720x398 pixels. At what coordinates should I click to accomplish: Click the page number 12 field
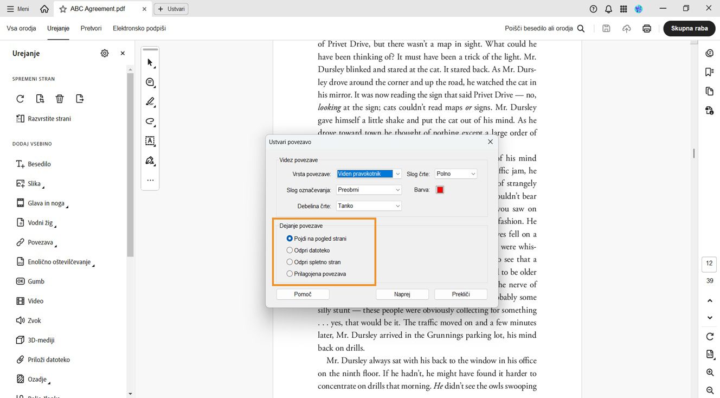coord(709,264)
